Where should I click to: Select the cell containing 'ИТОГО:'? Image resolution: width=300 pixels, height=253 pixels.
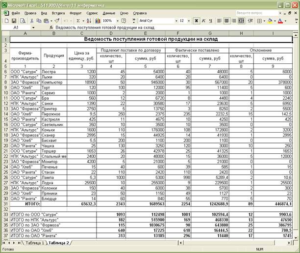(25, 204)
